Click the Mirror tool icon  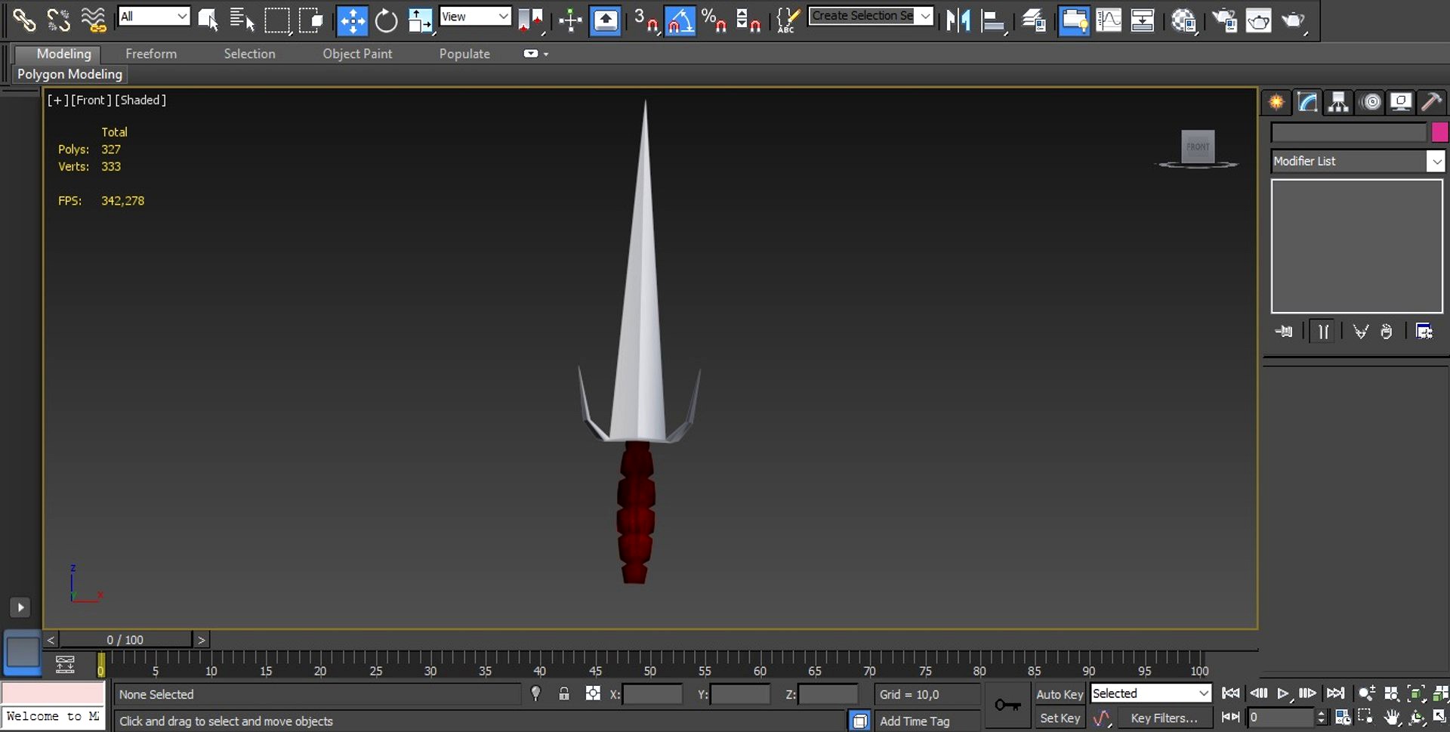958,20
